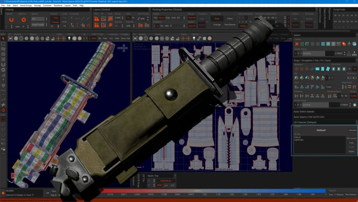Click the center crosshair icon in 3D viewport toolbar
Image resolution: width=358 pixels, height=202 pixels.
click(x=58, y=38)
